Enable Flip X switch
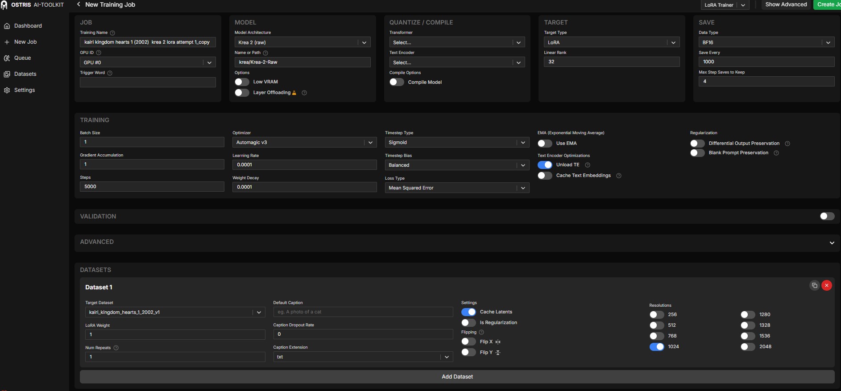The width and height of the screenshot is (841, 391). (468, 342)
